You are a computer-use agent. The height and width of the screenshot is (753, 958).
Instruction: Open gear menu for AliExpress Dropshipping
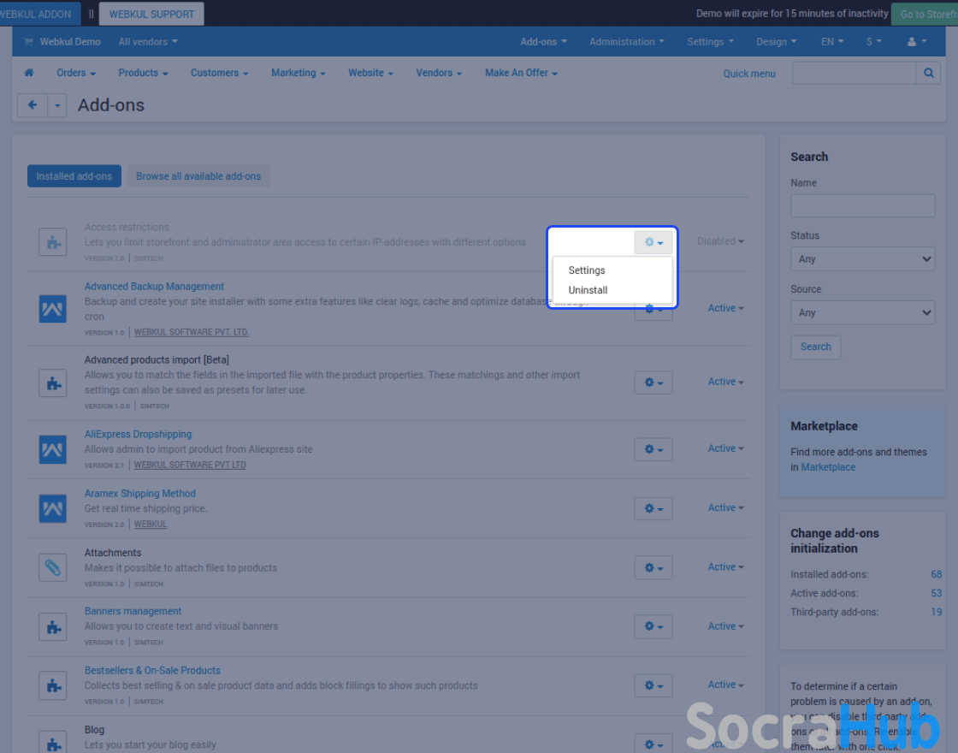tap(653, 449)
